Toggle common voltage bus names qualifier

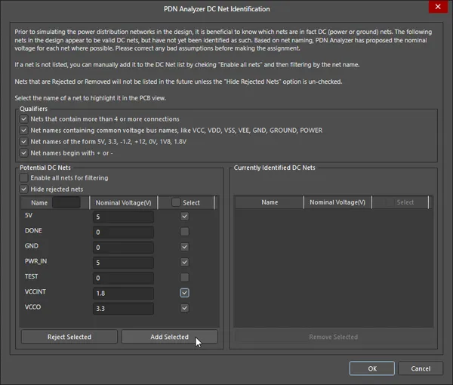23,131
